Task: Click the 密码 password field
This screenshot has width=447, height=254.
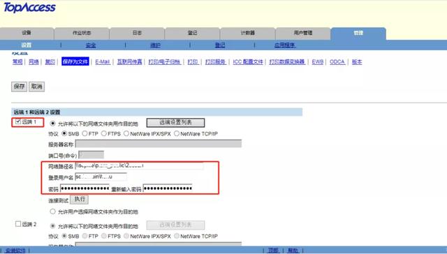Action: [85, 188]
